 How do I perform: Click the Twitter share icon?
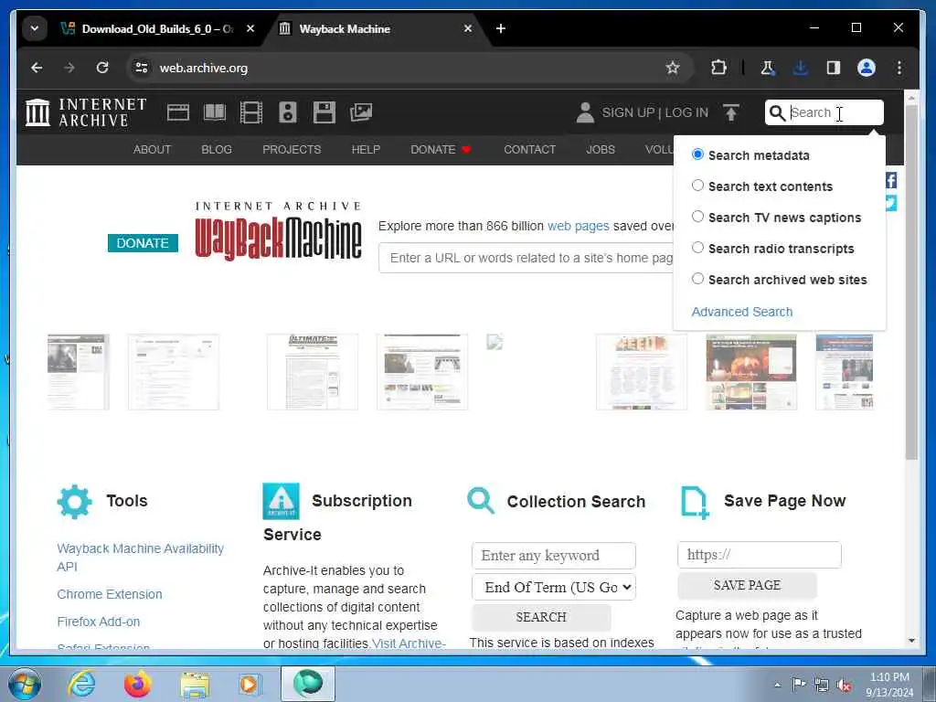tap(890, 204)
